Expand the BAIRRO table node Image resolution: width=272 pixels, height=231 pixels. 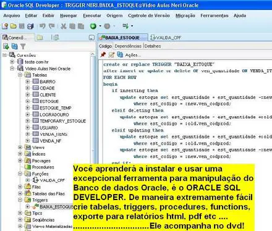(27, 82)
